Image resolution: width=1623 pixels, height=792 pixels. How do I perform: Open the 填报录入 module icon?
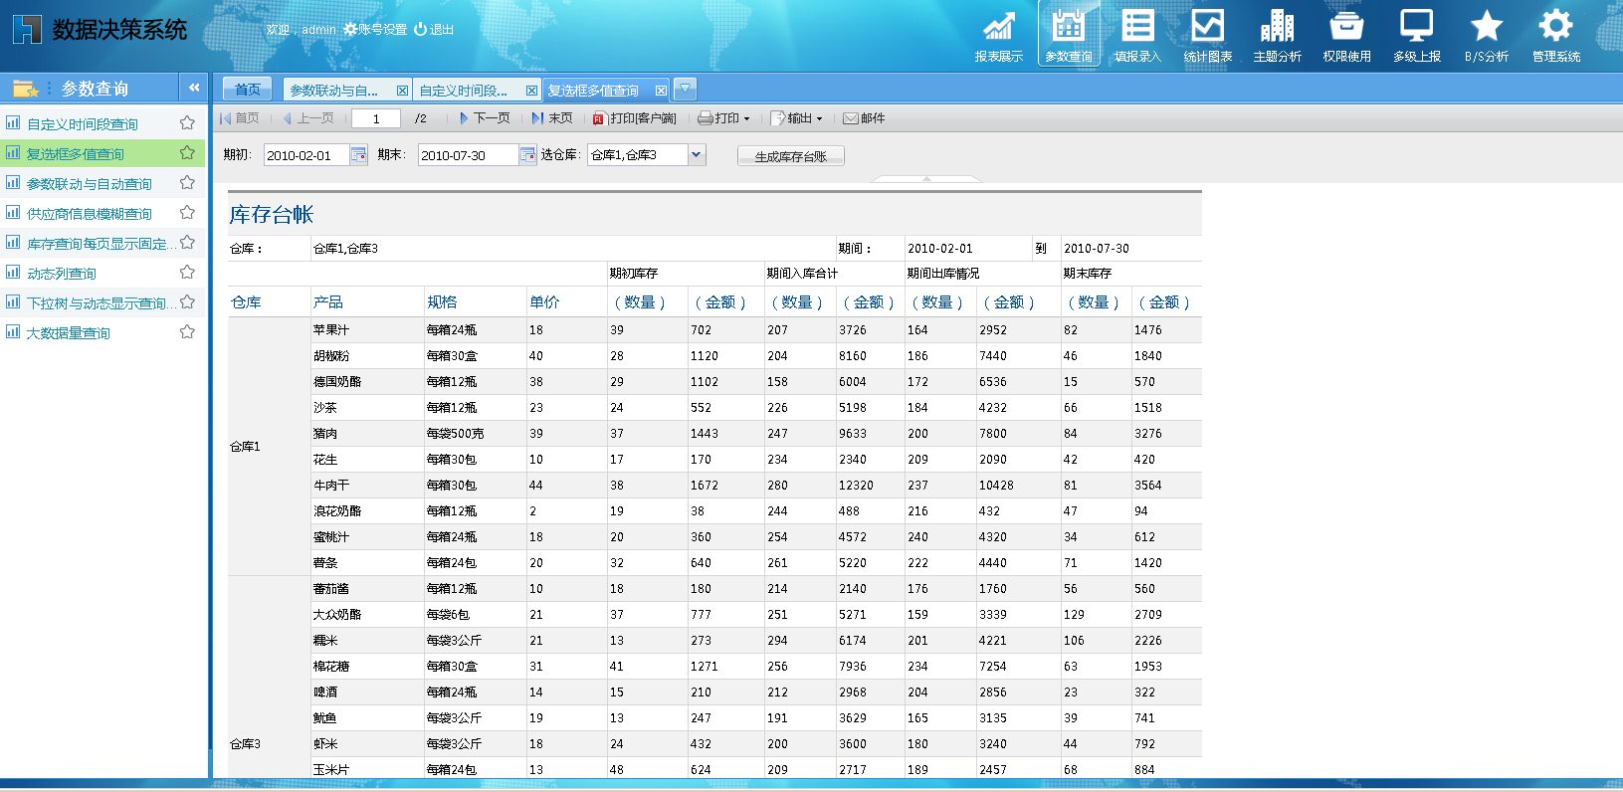(x=1137, y=35)
